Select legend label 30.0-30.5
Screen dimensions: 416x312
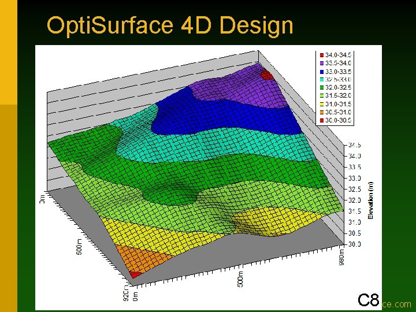pos(338,120)
